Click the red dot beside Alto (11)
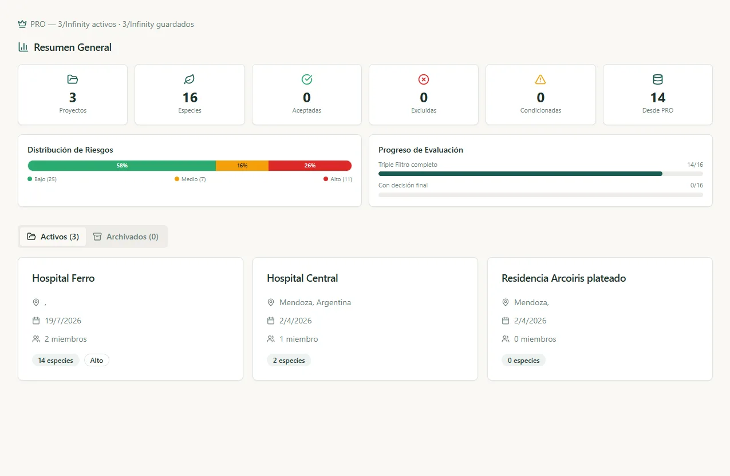This screenshot has height=476, width=730. (x=326, y=179)
